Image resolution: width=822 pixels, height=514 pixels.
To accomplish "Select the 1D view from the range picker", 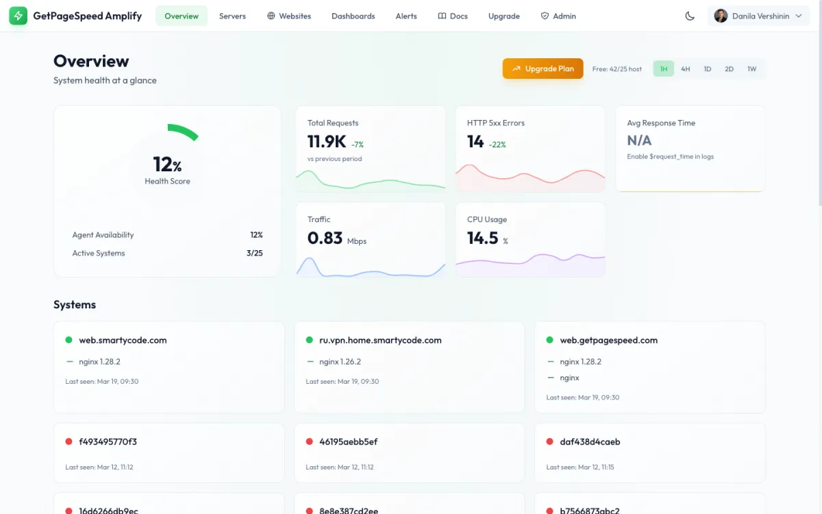I will pyautogui.click(x=708, y=69).
